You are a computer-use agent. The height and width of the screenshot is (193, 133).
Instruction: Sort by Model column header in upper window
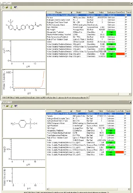(x=79, y=12)
